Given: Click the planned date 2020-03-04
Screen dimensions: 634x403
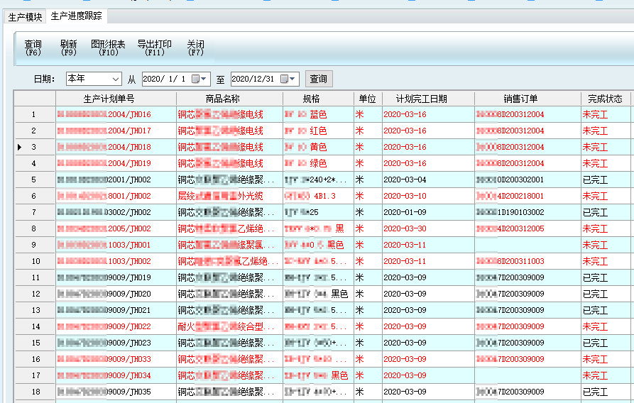Looking at the screenshot, I should point(428,180).
